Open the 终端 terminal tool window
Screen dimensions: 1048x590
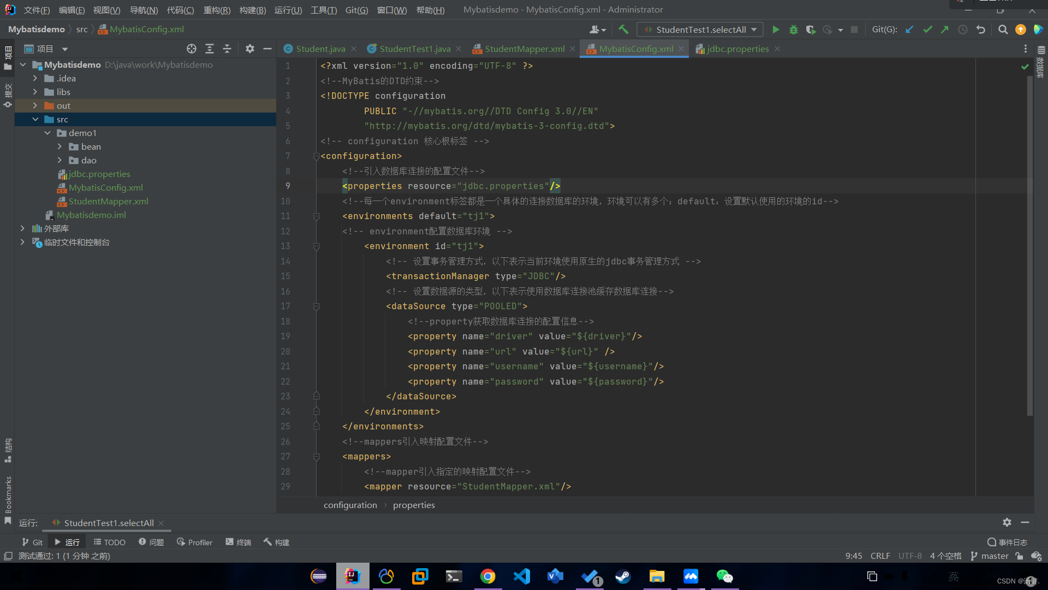click(238, 542)
